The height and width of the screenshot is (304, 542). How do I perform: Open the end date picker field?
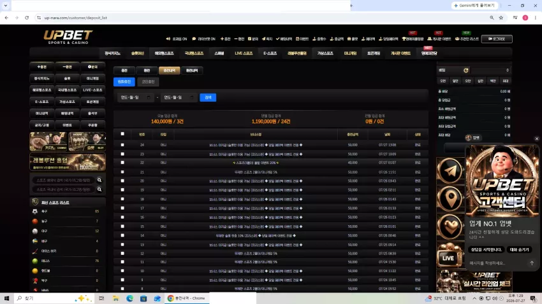pyautogui.click(x=179, y=97)
